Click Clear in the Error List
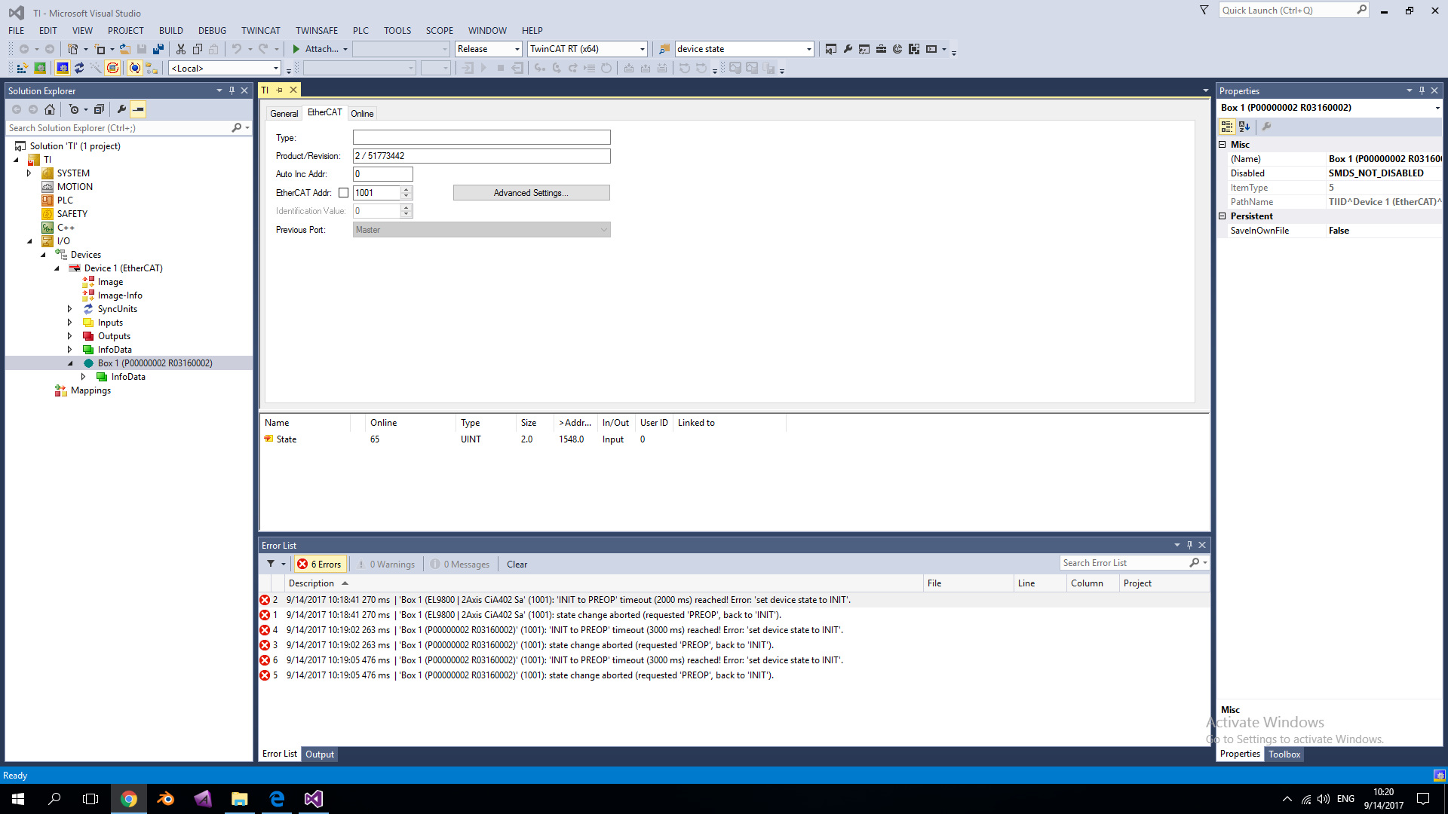Viewport: 1448px width, 814px height. [517, 564]
